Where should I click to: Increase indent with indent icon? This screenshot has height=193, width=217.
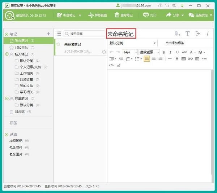click(121, 59)
